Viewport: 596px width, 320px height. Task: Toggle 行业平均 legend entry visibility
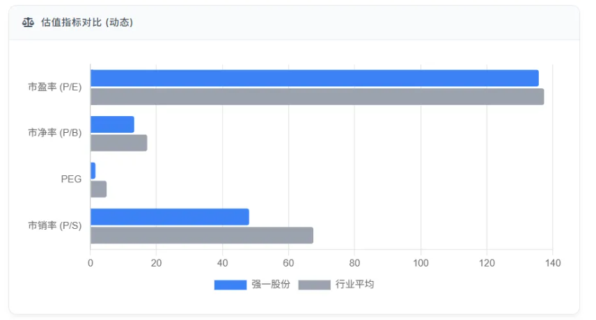coord(336,285)
